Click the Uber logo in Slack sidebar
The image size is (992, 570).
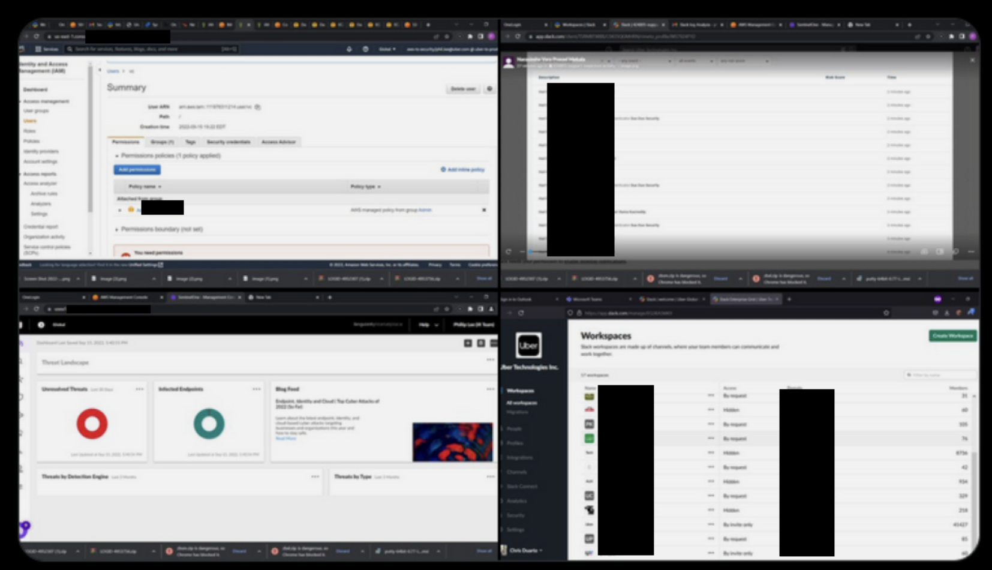[528, 345]
